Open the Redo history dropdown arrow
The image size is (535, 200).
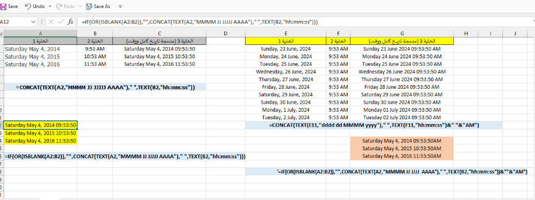pos(80,6)
